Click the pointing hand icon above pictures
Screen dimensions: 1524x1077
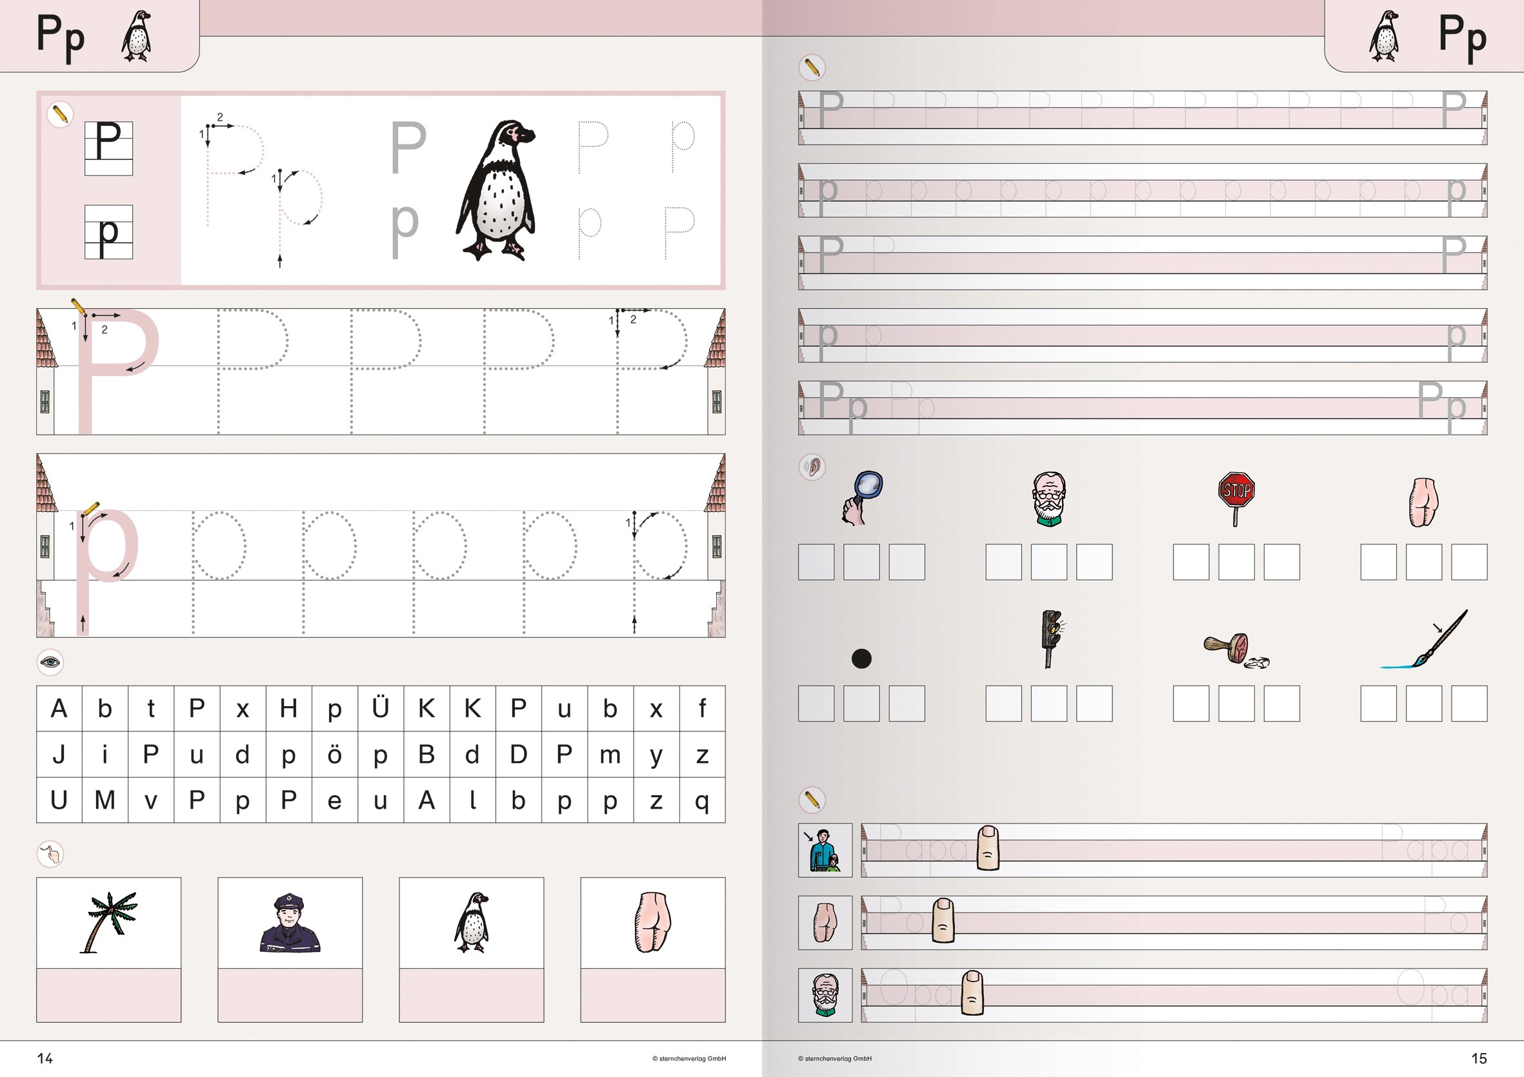50,853
